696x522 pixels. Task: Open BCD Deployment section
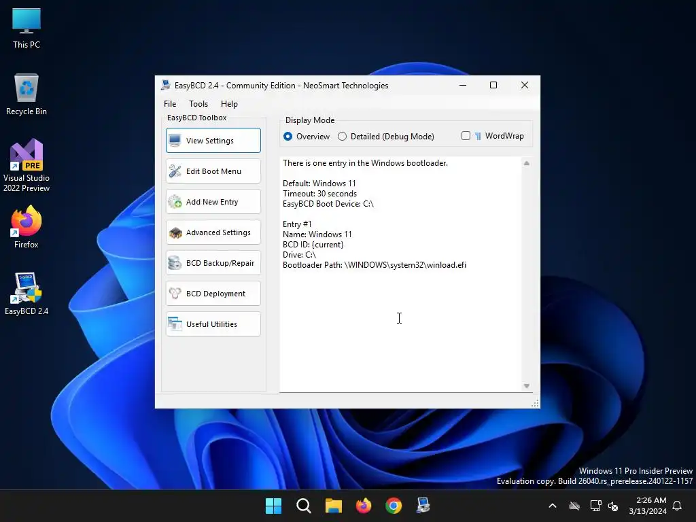[213, 294]
